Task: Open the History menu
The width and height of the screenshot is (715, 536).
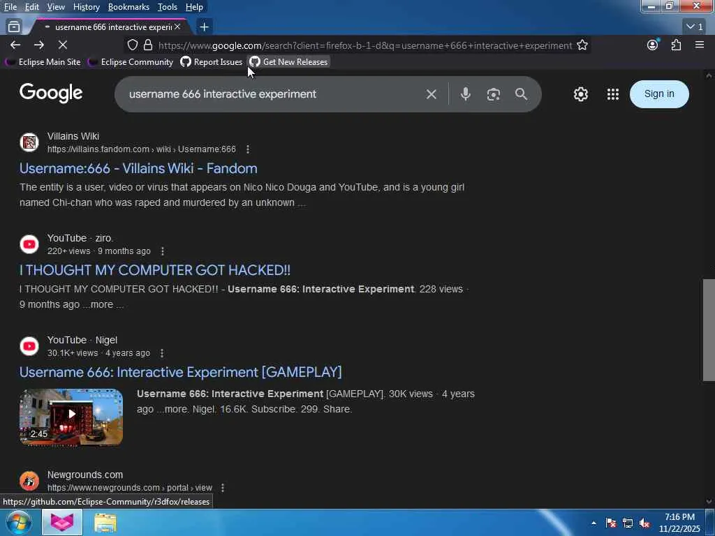Action: (x=86, y=7)
